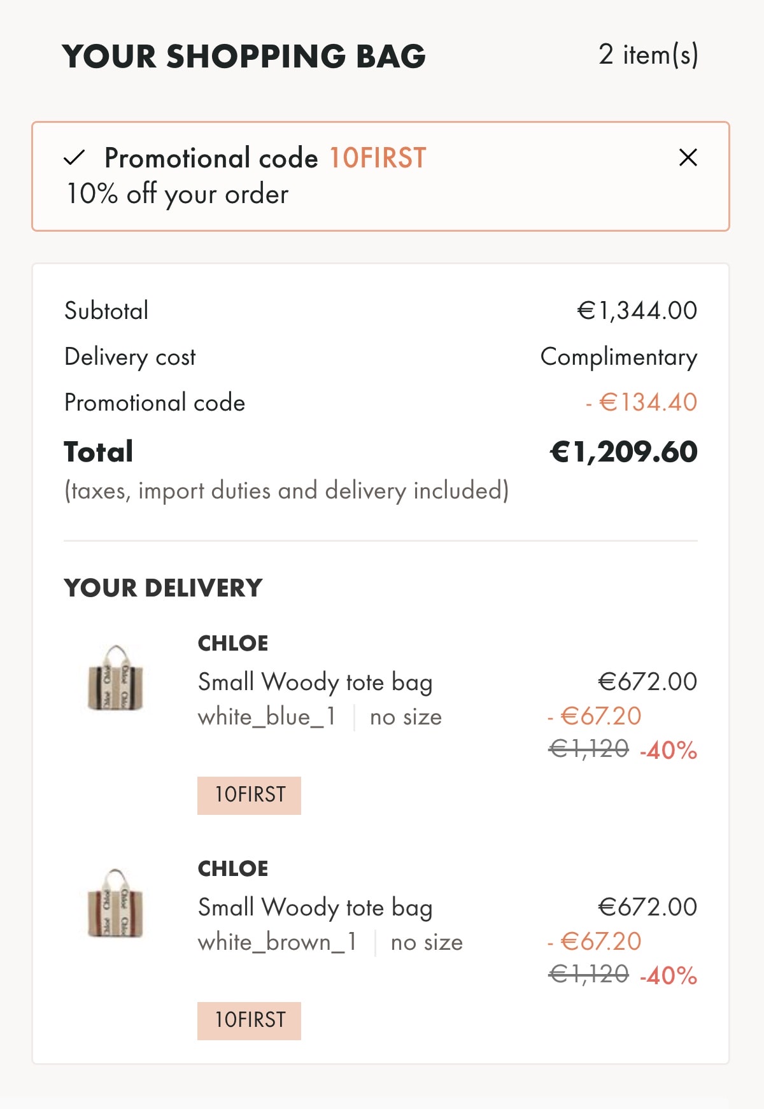Open the white_blue Woody tote bag thumbnail
The image size is (764, 1109).
coord(115,678)
